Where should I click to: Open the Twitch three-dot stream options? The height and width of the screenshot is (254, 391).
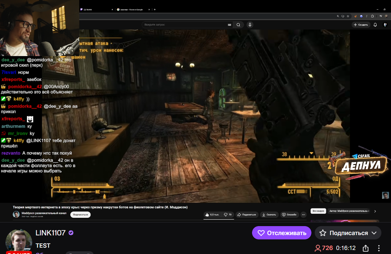pos(379,248)
